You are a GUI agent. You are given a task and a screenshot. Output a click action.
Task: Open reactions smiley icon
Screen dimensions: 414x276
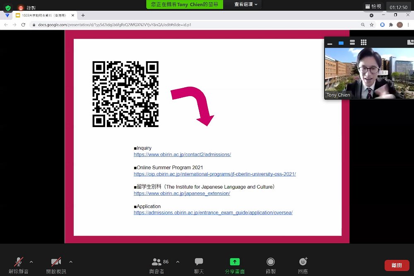tap(303, 262)
